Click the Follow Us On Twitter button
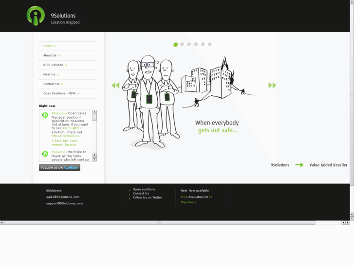354x265 pixels. [59, 168]
